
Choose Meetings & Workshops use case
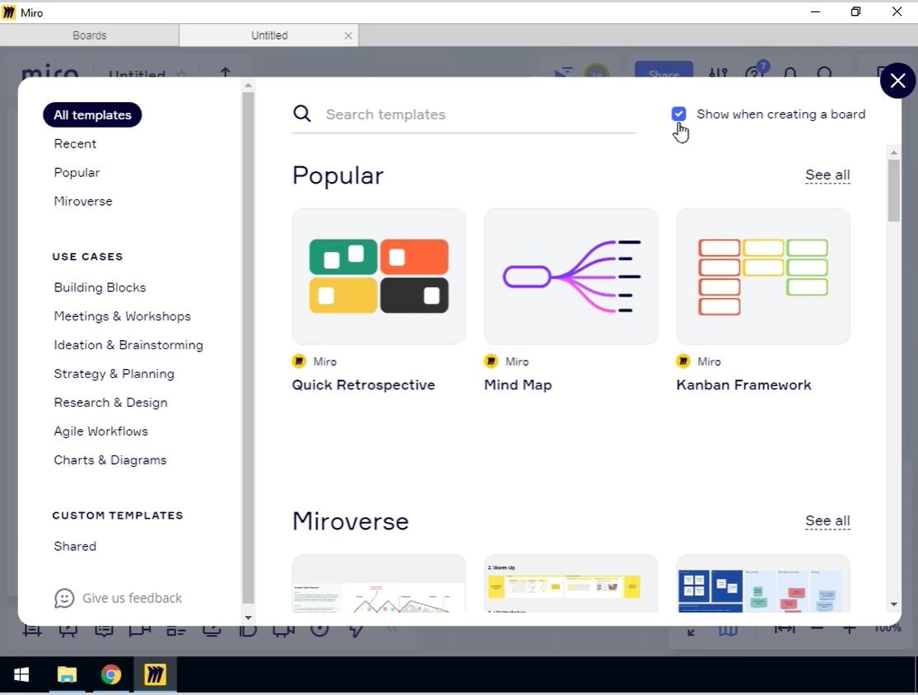[x=123, y=316]
